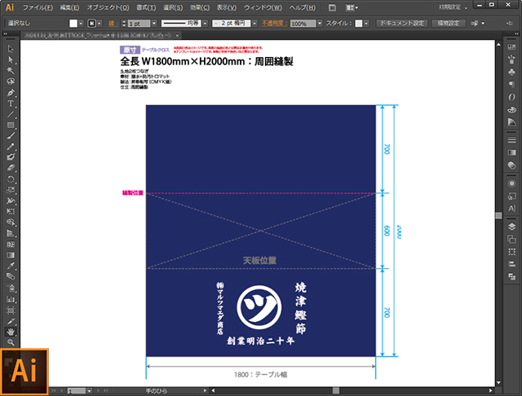
Task: Select the Pen tool
Action: pos(11,92)
